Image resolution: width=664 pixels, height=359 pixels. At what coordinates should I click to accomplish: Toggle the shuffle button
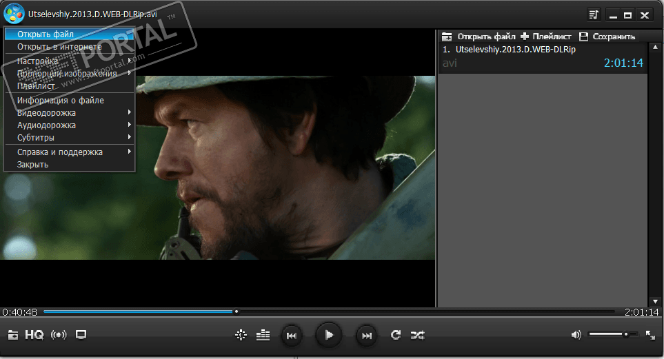pyautogui.click(x=418, y=336)
